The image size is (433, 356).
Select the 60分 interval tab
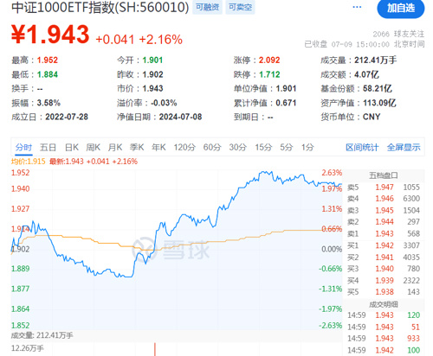212,148
